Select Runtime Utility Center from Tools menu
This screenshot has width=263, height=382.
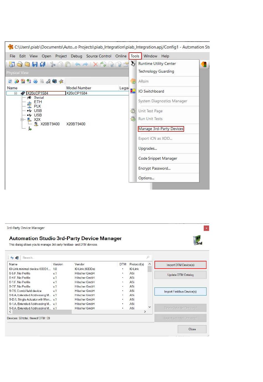point(157,63)
